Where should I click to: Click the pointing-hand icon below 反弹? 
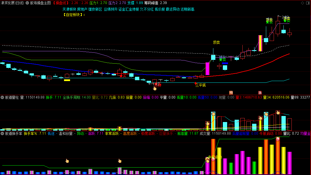pyautogui.click(x=155, y=89)
